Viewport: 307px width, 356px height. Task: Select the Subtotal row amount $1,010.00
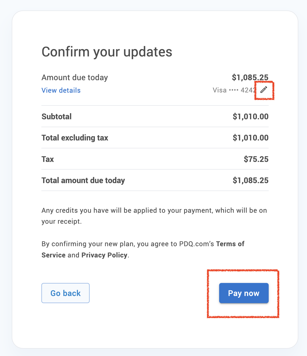tap(250, 116)
